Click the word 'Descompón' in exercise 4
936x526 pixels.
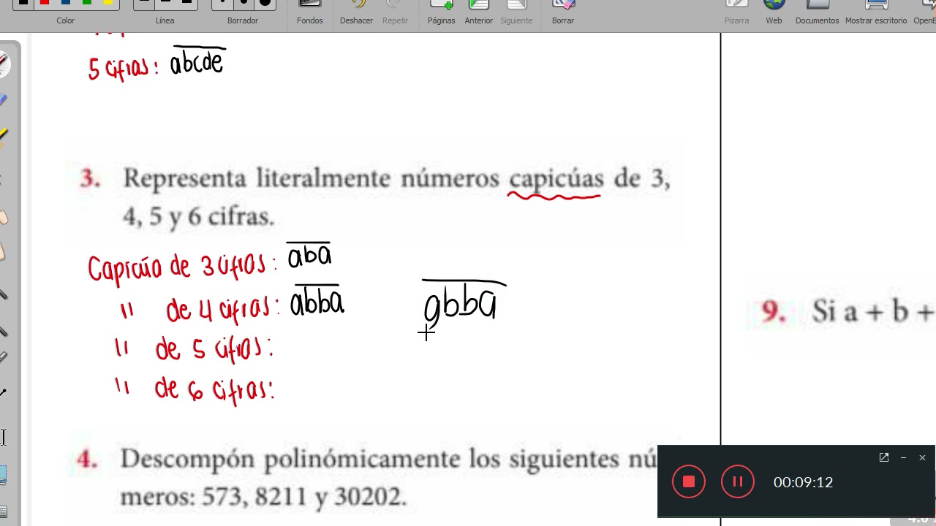coord(187,460)
